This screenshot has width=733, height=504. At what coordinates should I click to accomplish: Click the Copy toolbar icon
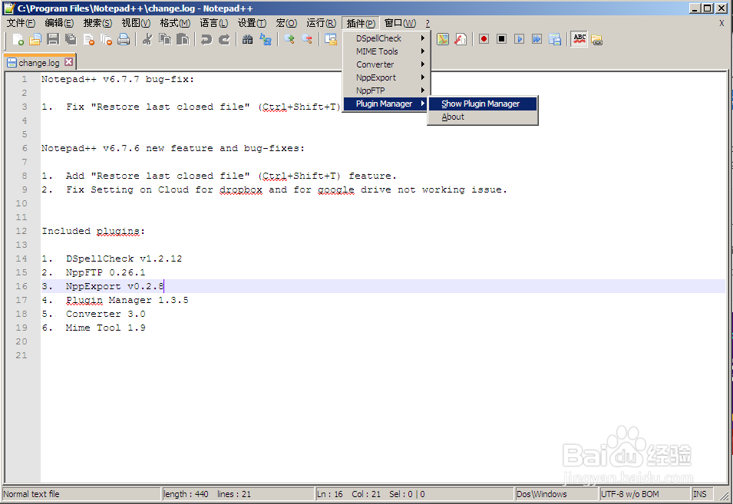point(165,40)
